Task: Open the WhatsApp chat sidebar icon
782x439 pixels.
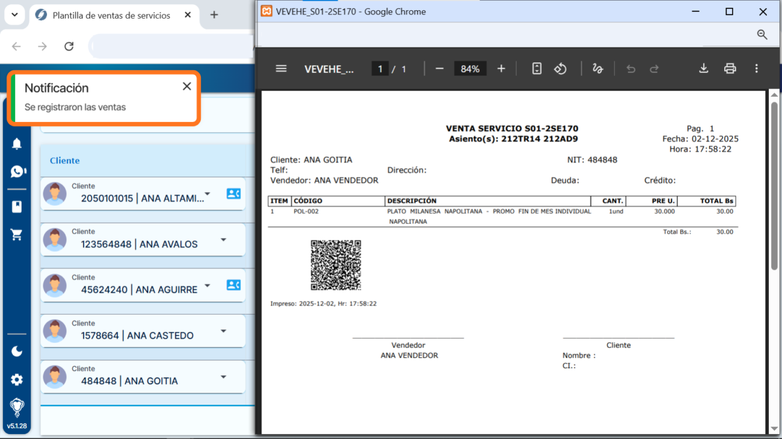Action: point(17,172)
